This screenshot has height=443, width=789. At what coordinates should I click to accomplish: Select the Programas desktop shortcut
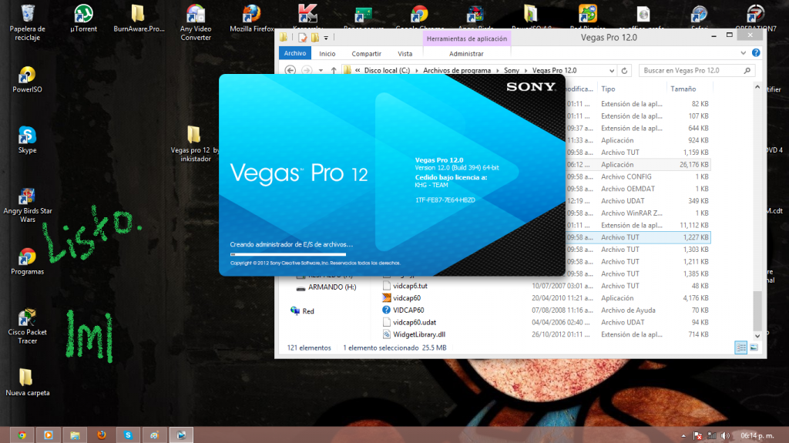point(27,262)
